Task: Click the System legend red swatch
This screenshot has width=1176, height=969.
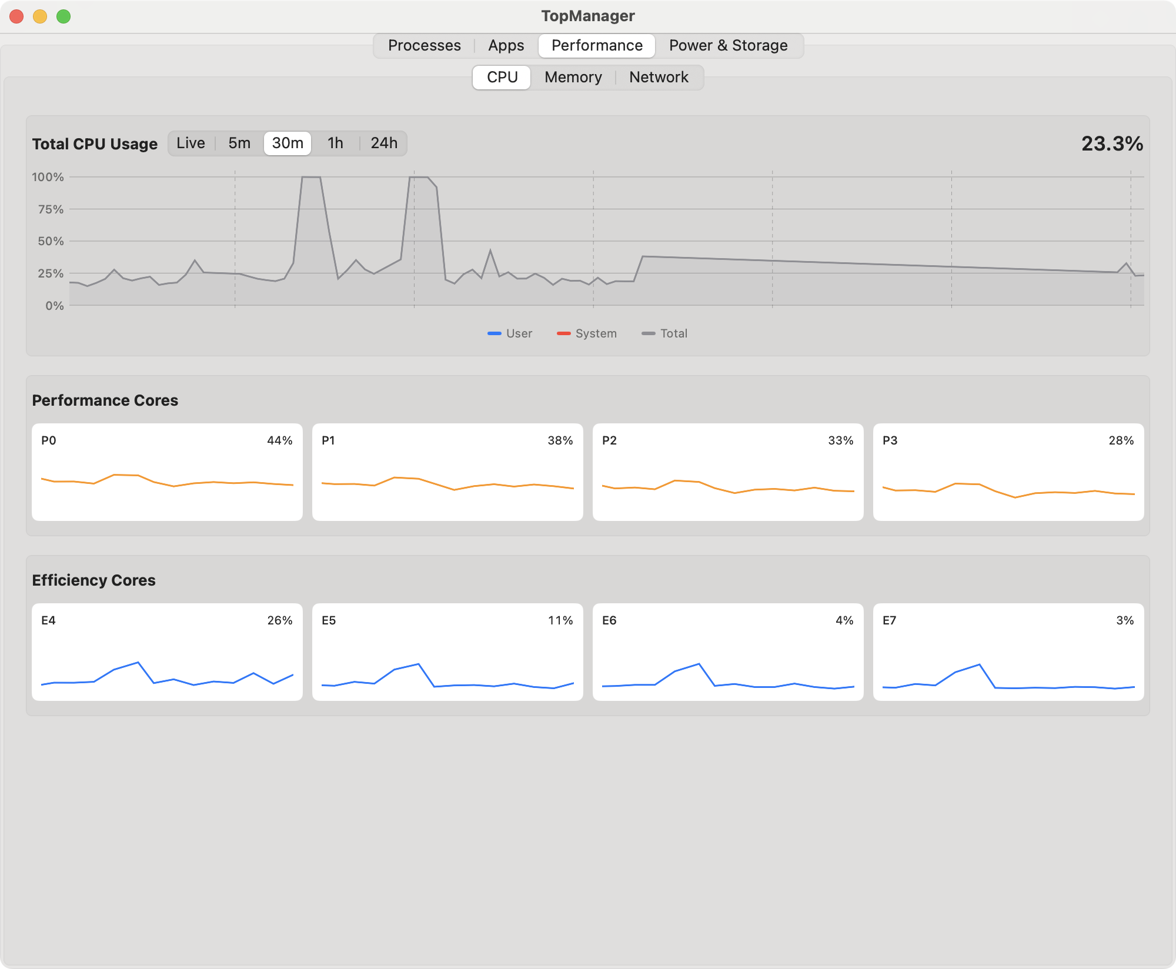Action: 564,333
